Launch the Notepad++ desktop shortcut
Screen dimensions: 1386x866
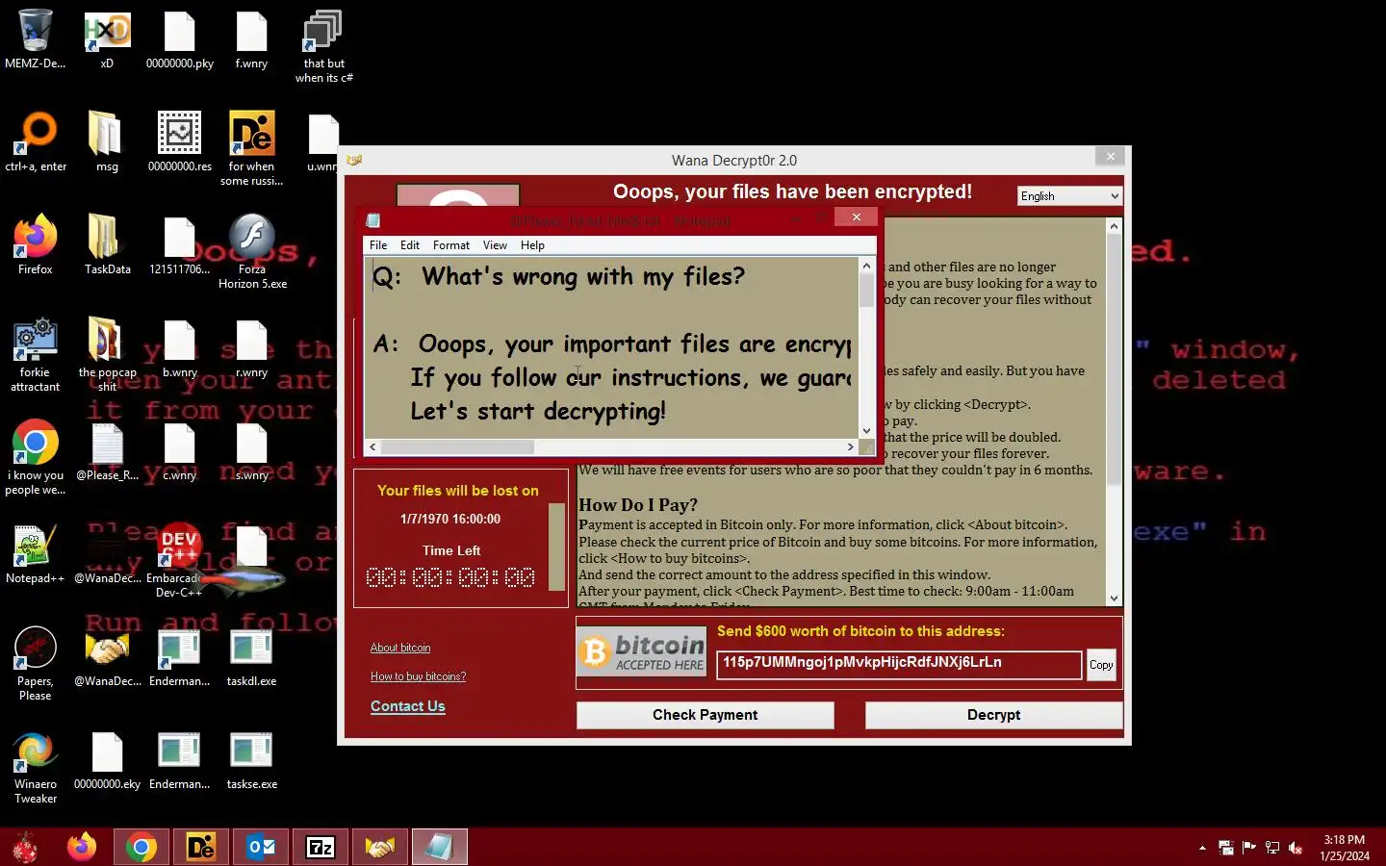pos(36,554)
